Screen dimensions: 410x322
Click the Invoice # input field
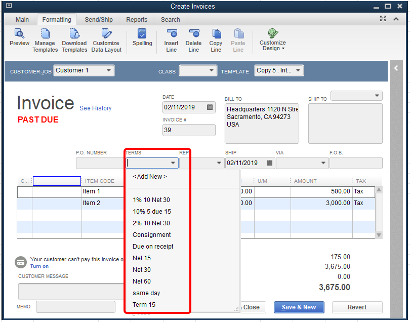188,130
